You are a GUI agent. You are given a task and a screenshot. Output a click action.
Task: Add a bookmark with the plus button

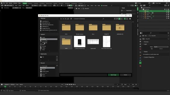(57, 56)
